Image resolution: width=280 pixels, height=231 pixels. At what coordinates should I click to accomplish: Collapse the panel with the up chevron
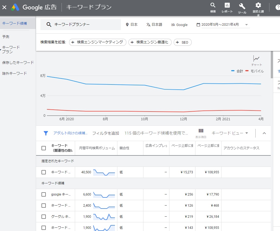click(x=264, y=133)
